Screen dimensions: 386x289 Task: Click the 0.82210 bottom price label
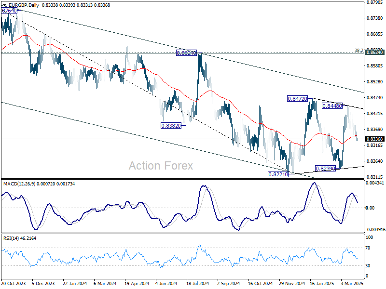tap(278, 174)
